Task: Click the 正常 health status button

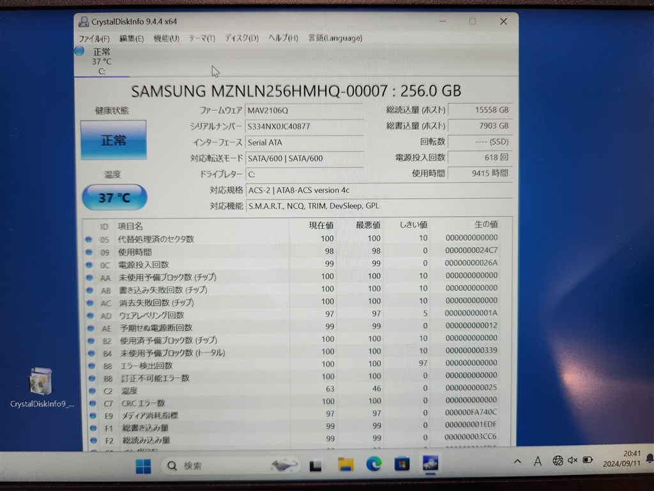Action: pyautogui.click(x=114, y=140)
